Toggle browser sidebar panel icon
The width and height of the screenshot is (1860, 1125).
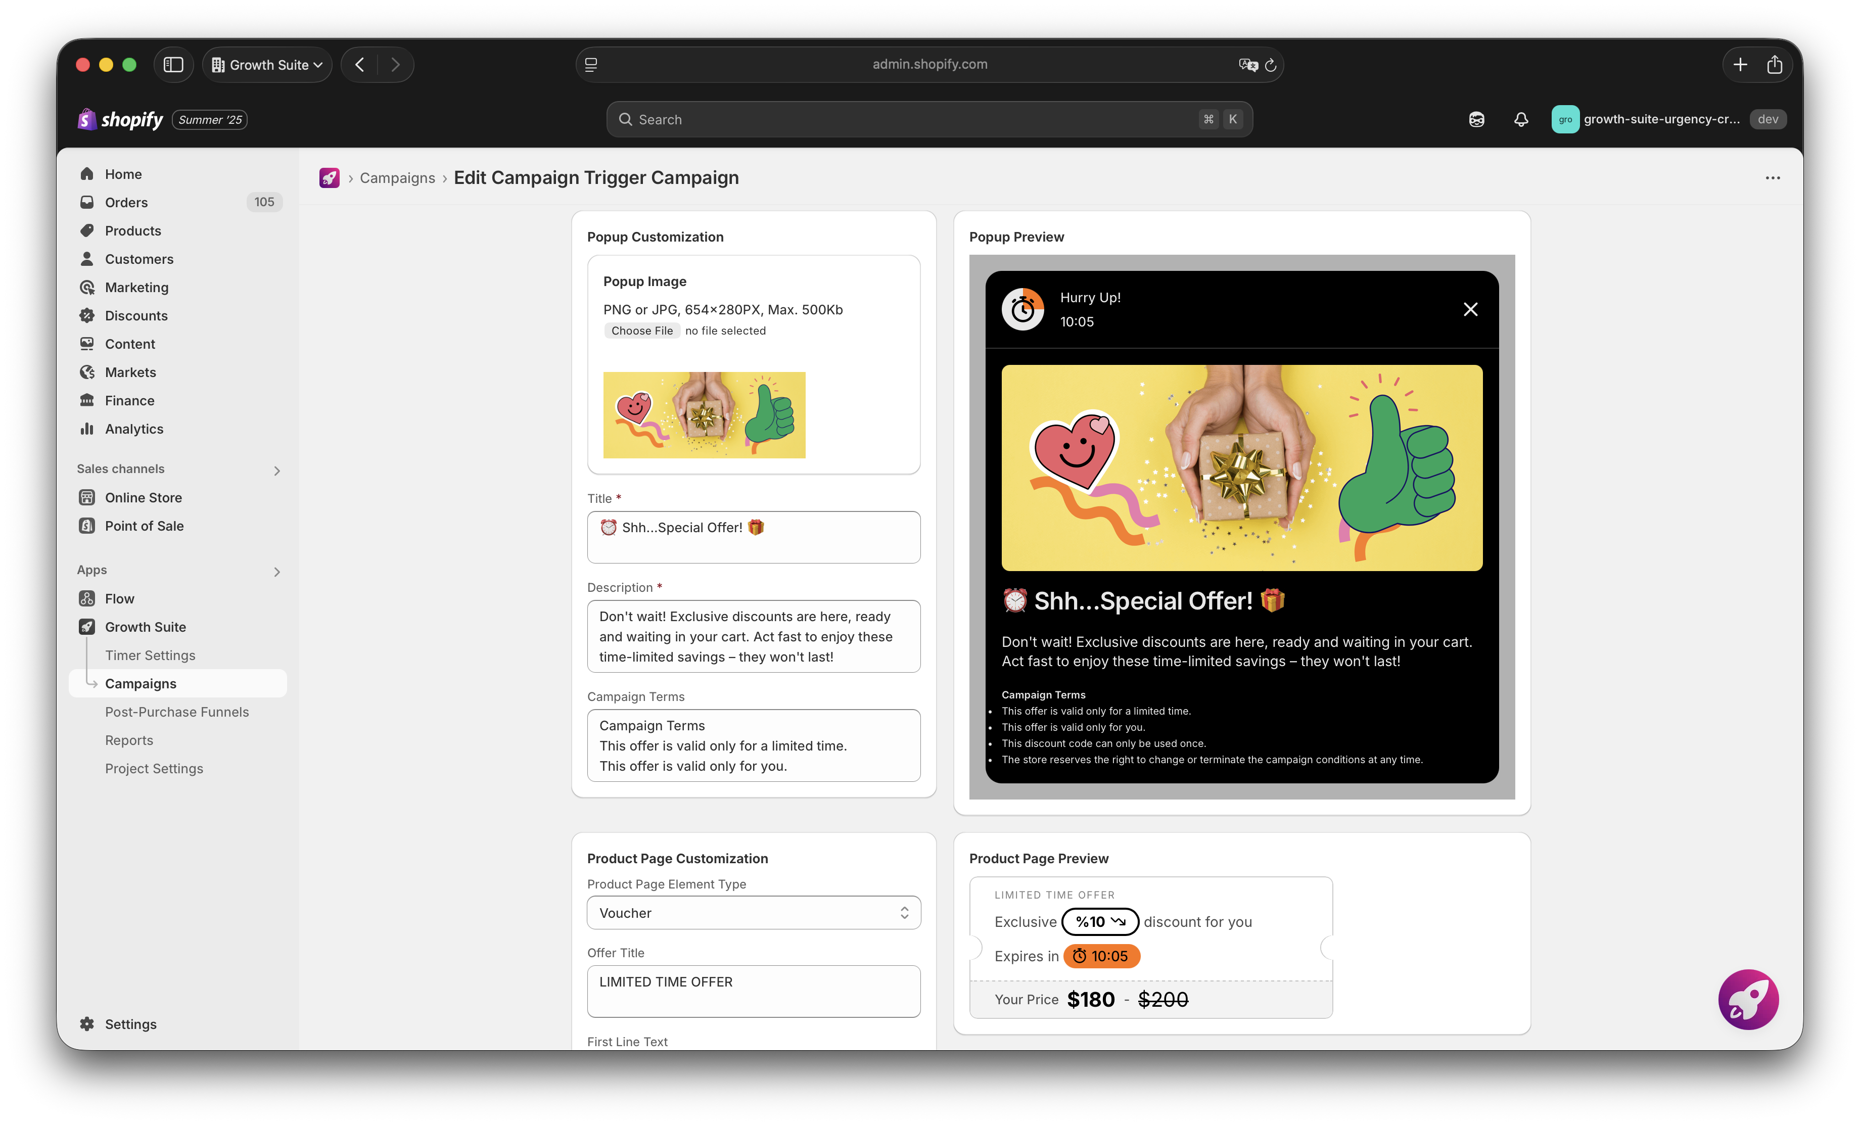(174, 65)
